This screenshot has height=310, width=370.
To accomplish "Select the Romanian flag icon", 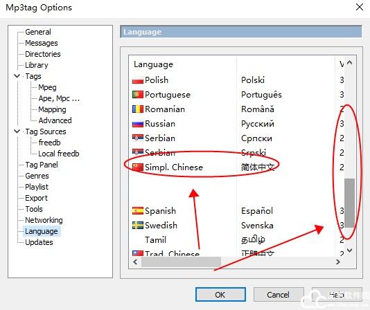I will coord(138,109).
